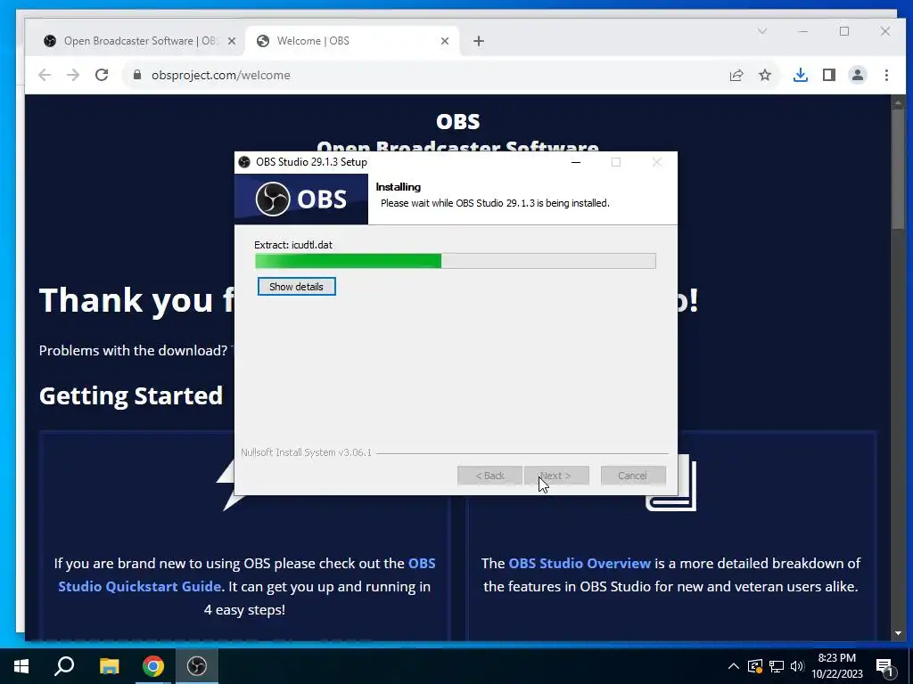Screen dimensions: 913x684
Task: Select the Welcome | OBS tab
Action: coord(350,41)
